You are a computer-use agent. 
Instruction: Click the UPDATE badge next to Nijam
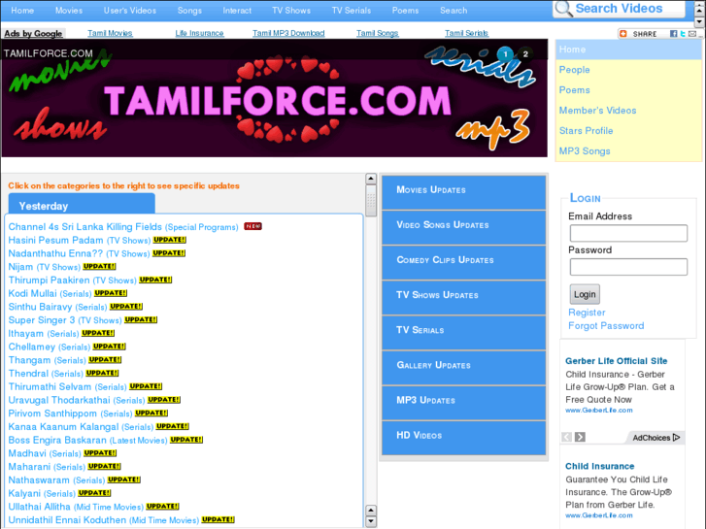99,266
